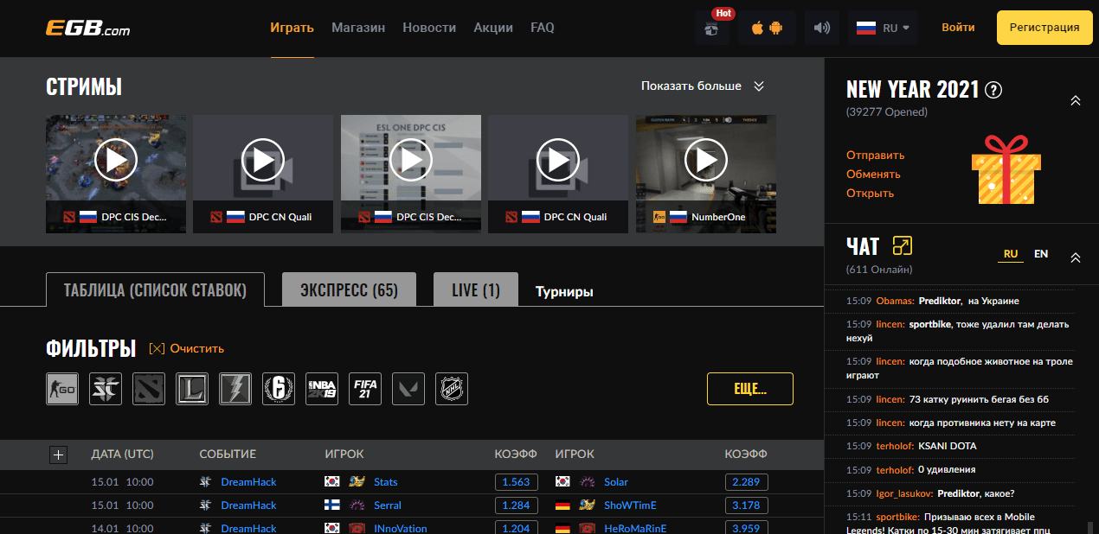Filter bets by Valorant icon
Image resolution: width=1099 pixels, height=534 pixels.
[x=408, y=389]
